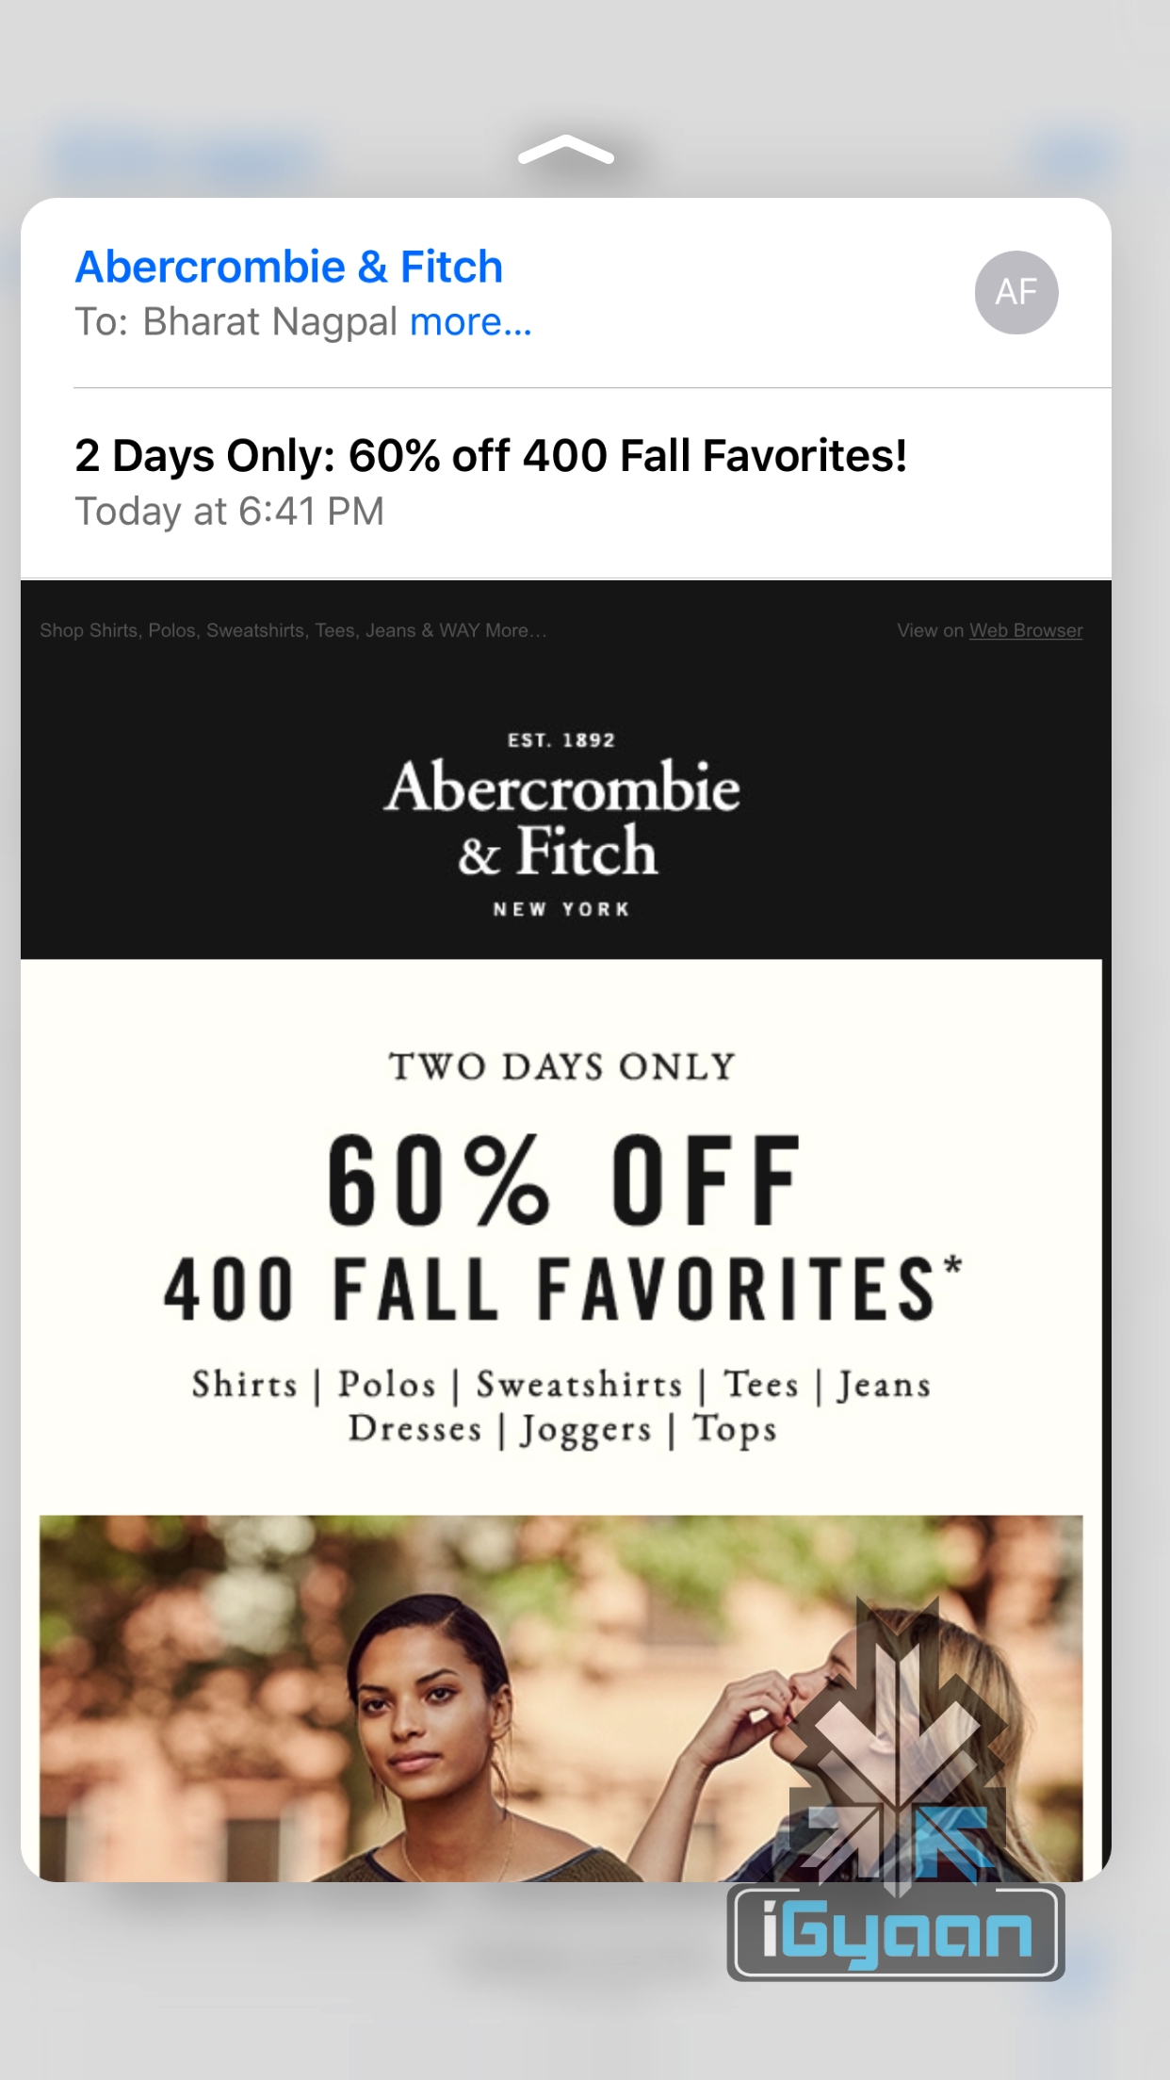The image size is (1170, 2080).
Task: Tap the upward chevron above the preview
Action: pos(565,151)
